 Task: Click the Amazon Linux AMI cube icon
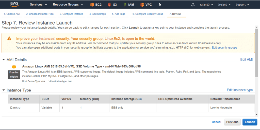(x=14, y=66)
